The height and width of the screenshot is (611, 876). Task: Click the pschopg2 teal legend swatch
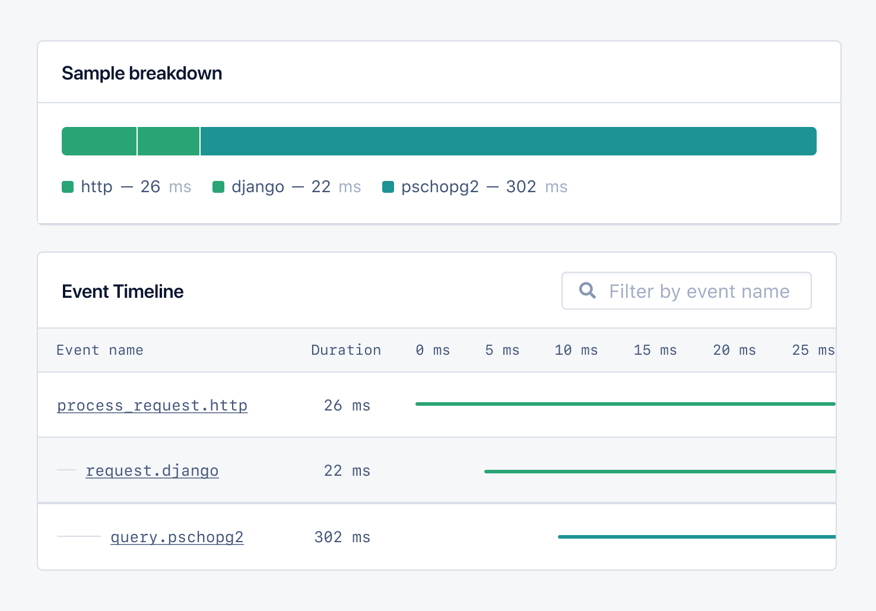pos(388,187)
